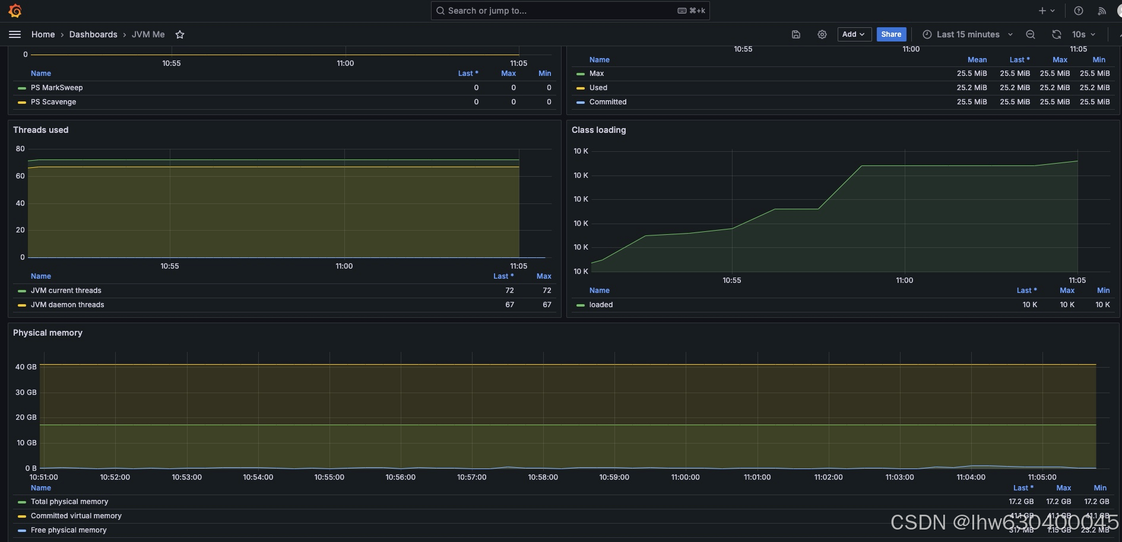1122x542 pixels.
Task: Toggle Committed virtual memory series
Action: click(76, 516)
